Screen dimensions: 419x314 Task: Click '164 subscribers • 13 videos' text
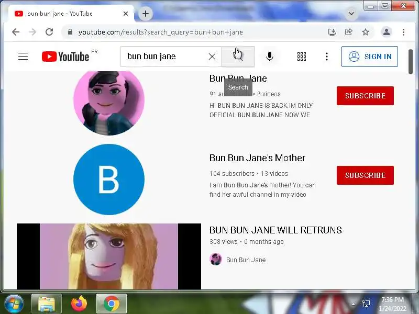point(248,174)
